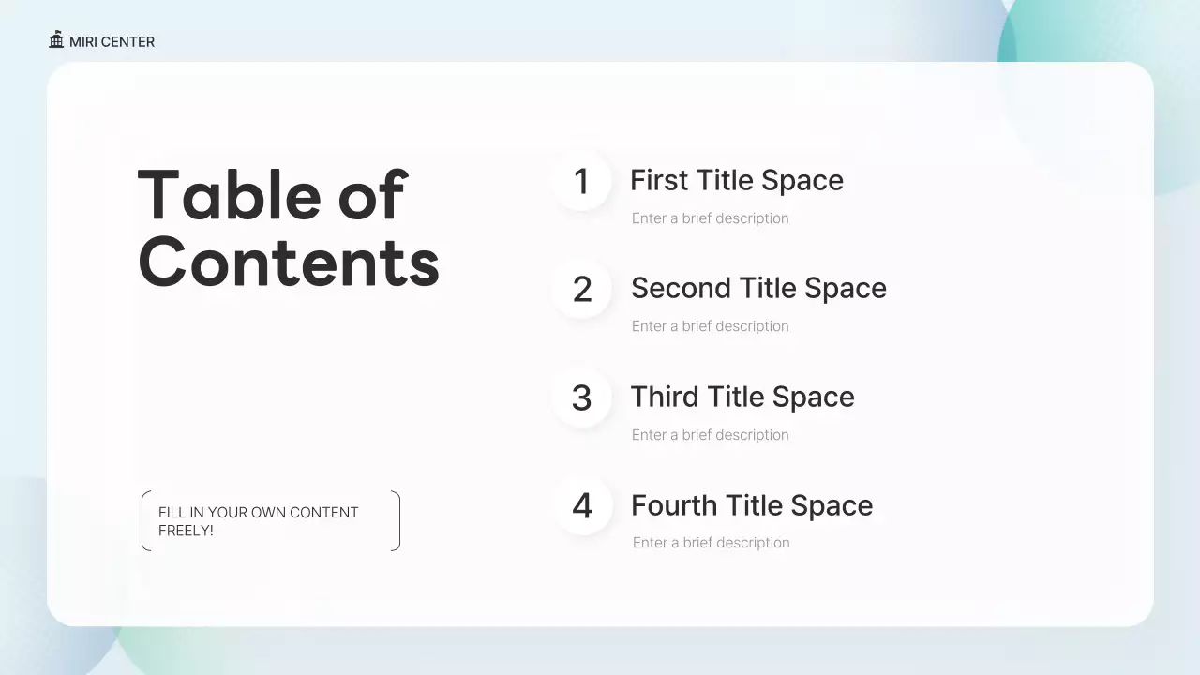Select the MIRI CENTER header text
Viewport: 1200px width, 675px height.
[x=112, y=42]
